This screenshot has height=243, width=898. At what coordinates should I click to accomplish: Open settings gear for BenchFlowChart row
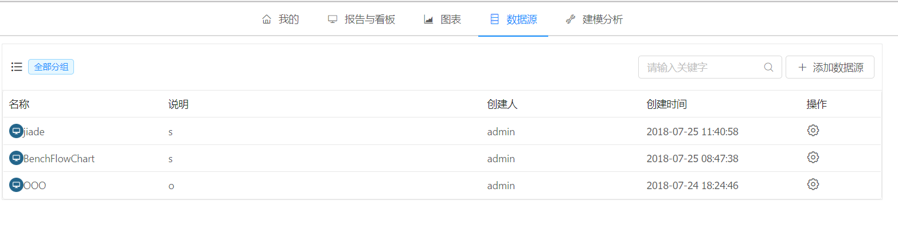[813, 158]
